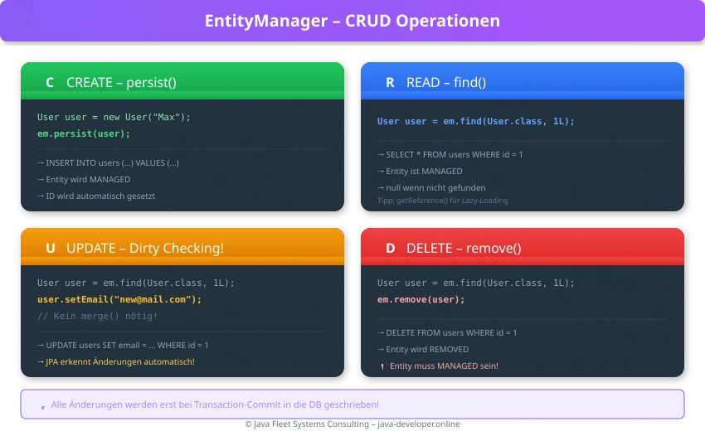Click the "em.remove(user);" code line
This screenshot has width=705, height=431.
tap(421, 299)
